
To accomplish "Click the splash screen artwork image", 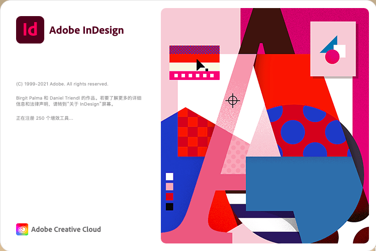I will click(265, 126).
